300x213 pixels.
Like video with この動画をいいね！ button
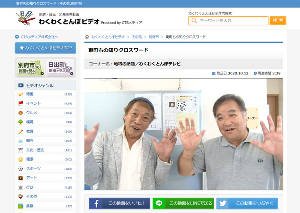[120, 203]
